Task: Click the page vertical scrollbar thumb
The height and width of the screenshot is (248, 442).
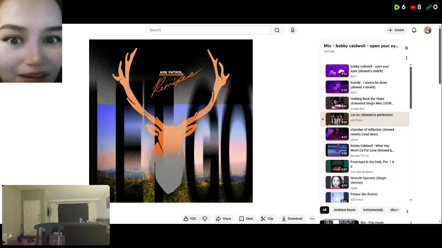Action: point(440,56)
